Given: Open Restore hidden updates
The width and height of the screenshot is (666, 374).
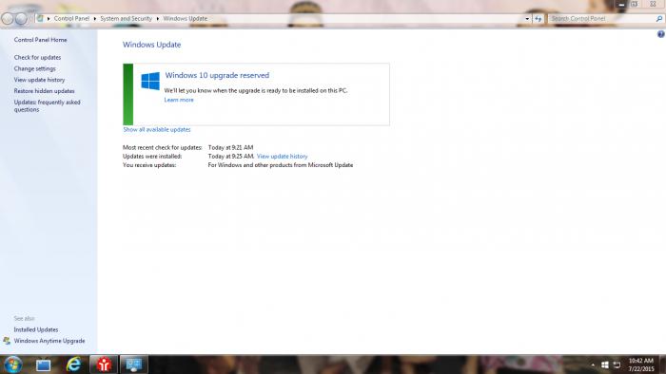Looking at the screenshot, I should click(x=44, y=91).
